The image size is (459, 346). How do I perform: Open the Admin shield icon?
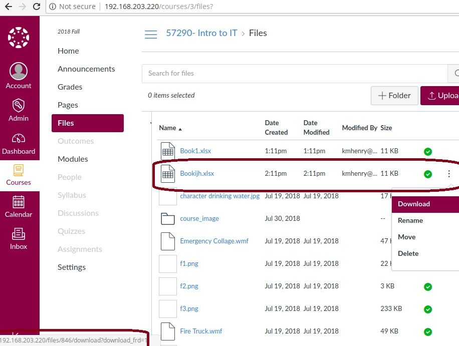(19, 105)
